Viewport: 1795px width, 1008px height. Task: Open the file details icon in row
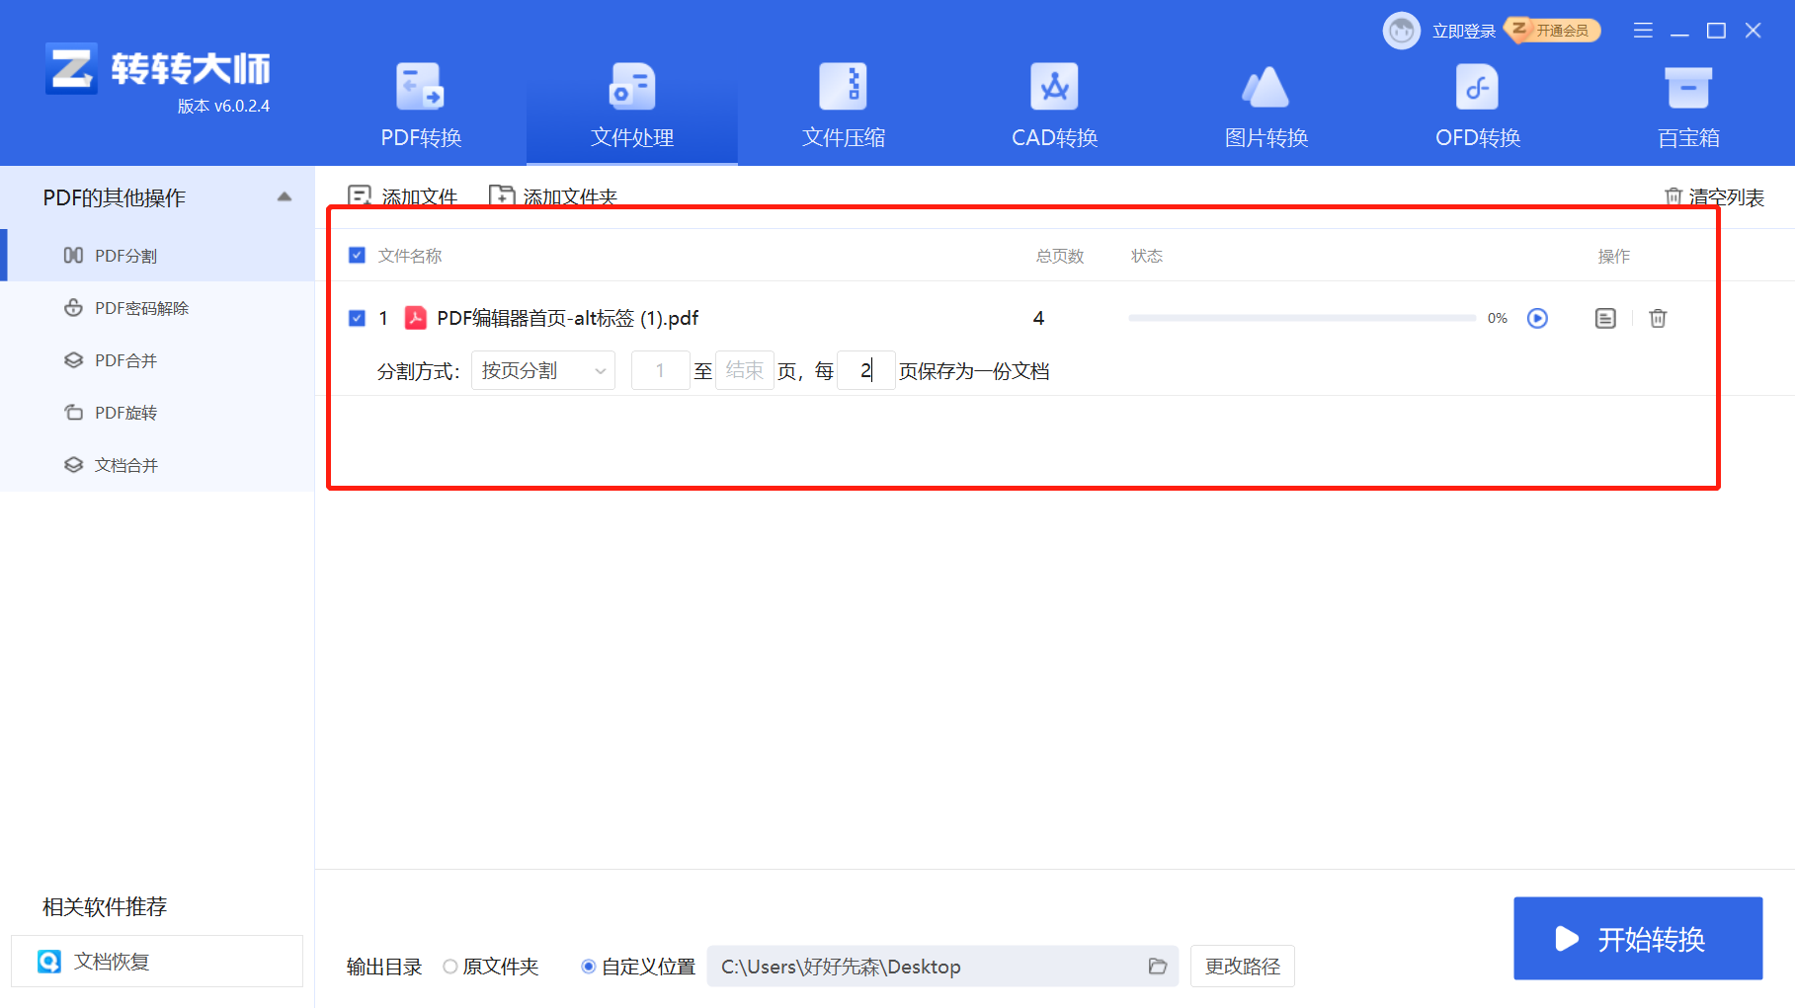pyautogui.click(x=1605, y=318)
